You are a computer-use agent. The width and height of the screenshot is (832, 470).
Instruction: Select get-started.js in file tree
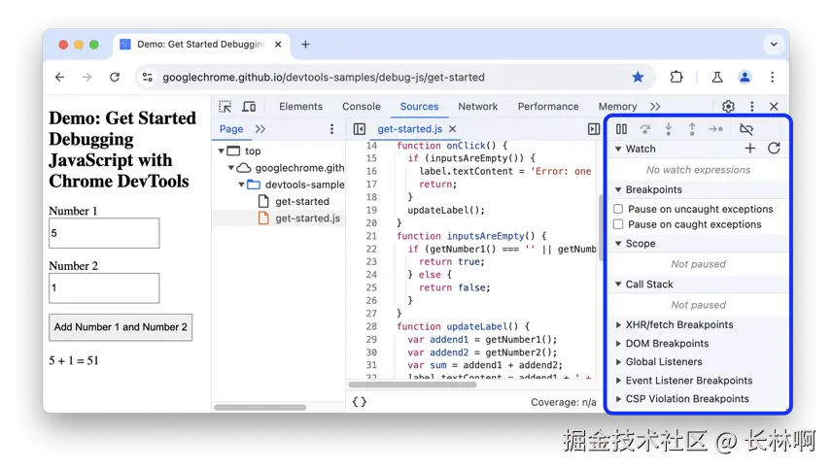(308, 218)
